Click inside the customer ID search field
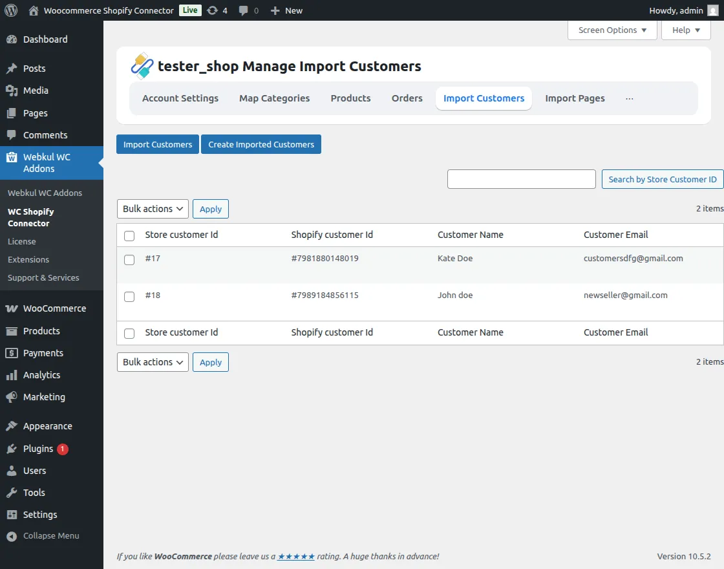This screenshot has width=724, height=569. click(x=521, y=179)
